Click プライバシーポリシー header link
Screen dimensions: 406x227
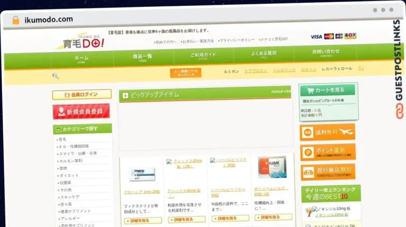coord(236,40)
